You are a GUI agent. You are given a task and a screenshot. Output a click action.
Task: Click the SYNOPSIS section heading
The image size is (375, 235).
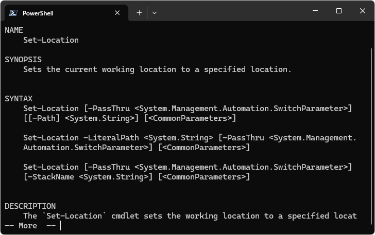click(x=23, y=60)
